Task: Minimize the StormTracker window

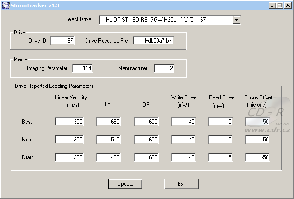Action: (x=272, y=5)
